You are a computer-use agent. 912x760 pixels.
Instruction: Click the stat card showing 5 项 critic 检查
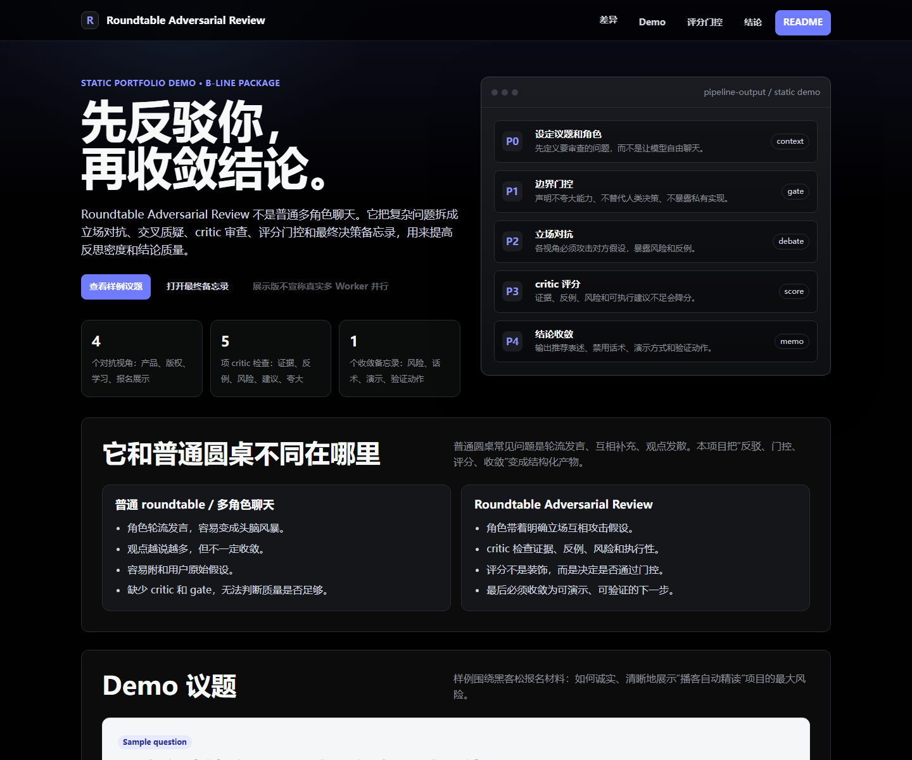[x=270, y=358]
